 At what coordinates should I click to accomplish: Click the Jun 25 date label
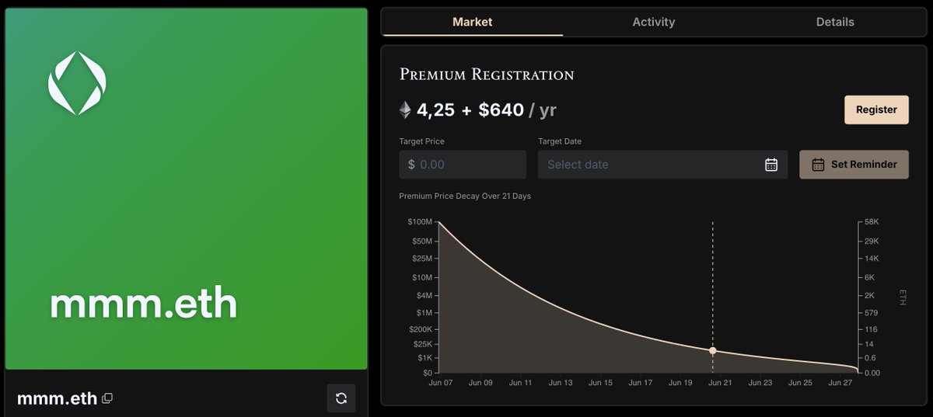point(800,383)
